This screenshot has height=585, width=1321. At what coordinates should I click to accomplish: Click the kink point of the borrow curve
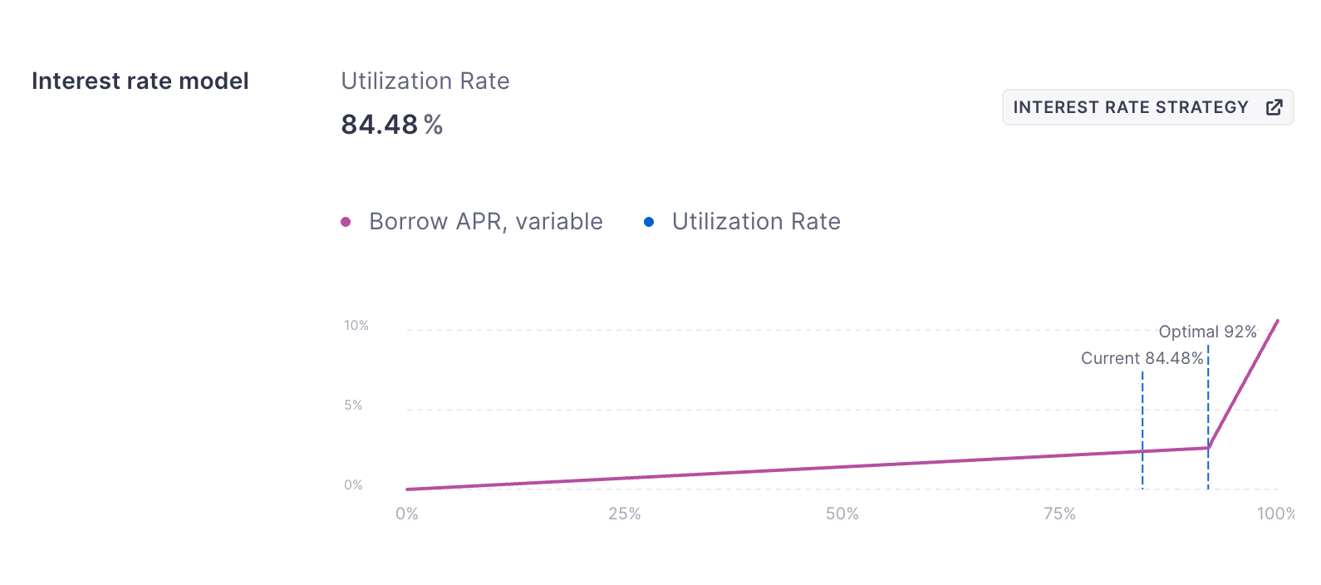tap(1208, 448)
